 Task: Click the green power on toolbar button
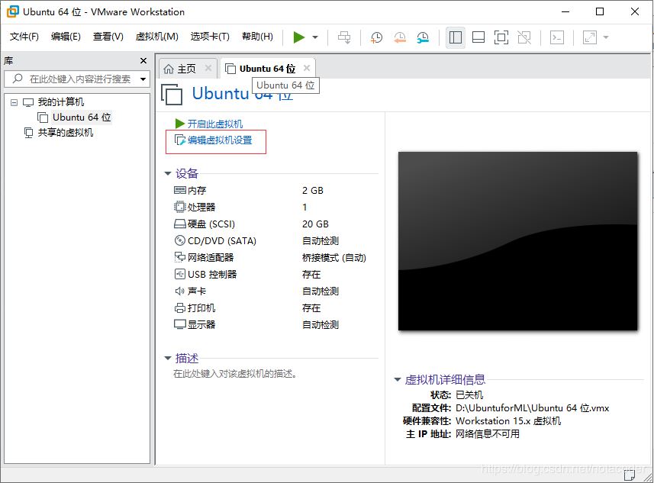click(298, 37)
